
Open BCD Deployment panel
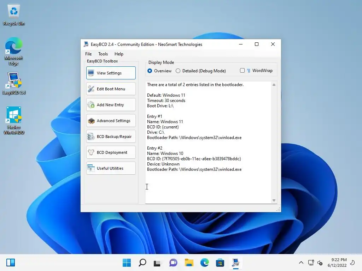tap(111, 152)
